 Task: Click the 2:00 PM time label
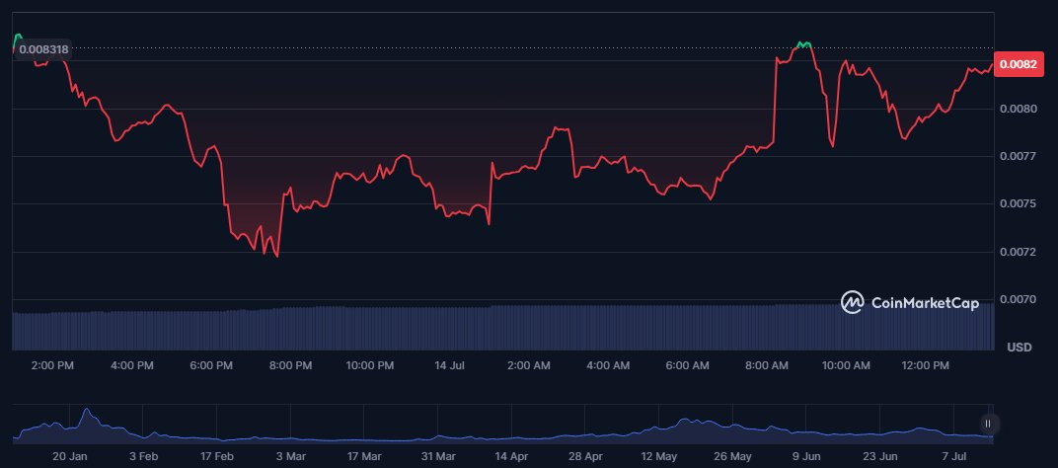click(52, 365)
